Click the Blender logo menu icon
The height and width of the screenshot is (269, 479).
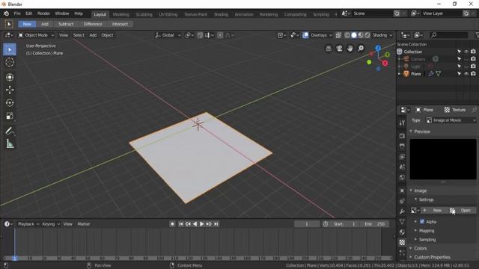6,13
